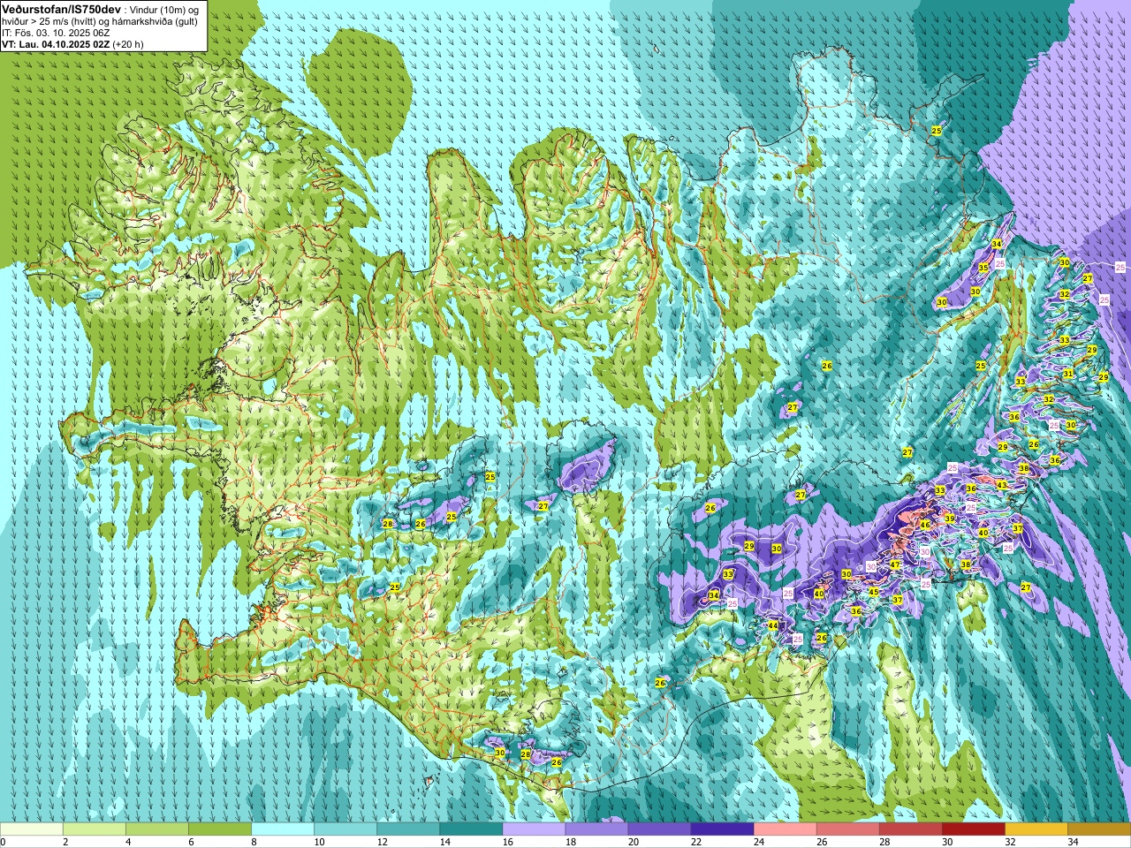Image resolution: width=1131 pixels, height=848 pixels.
Task: Click the 'Vindur (10m) og' description text
Action: click(165, 9)
